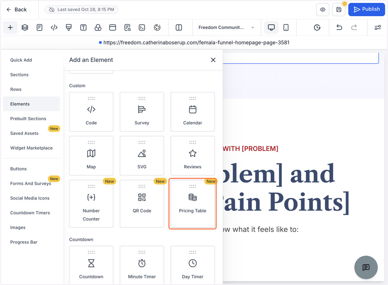Click the cookie consent icon
388x285 pixels.
click(157, 28)
